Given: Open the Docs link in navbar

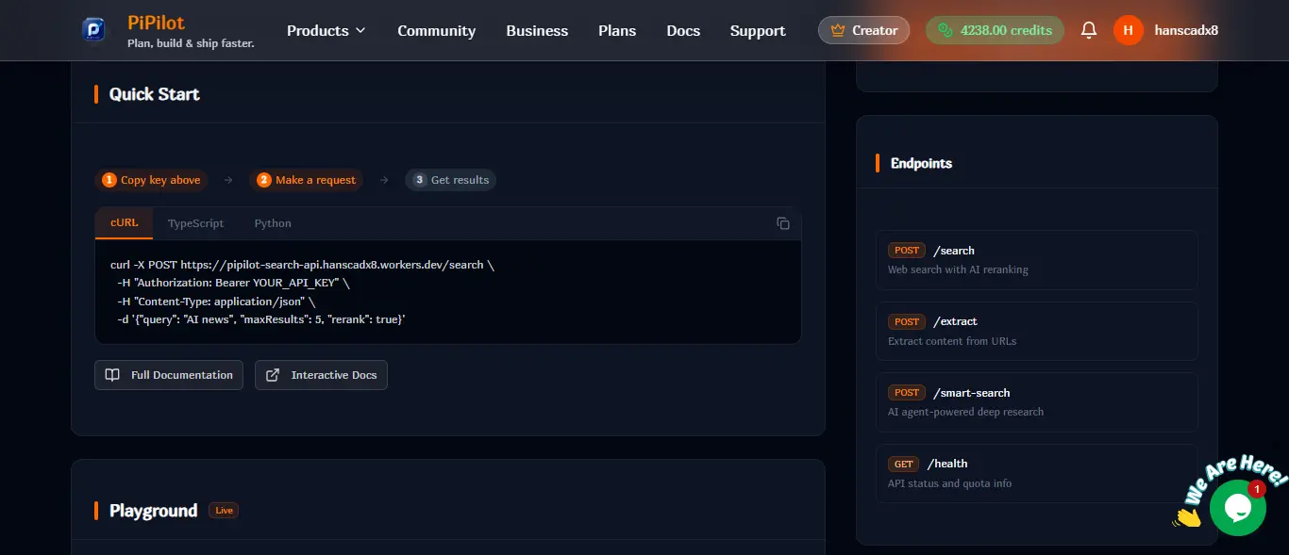Looking at the screenshot, I should 683,30.
